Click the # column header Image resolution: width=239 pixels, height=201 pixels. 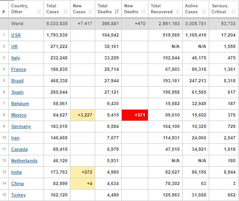click(4, 12)
